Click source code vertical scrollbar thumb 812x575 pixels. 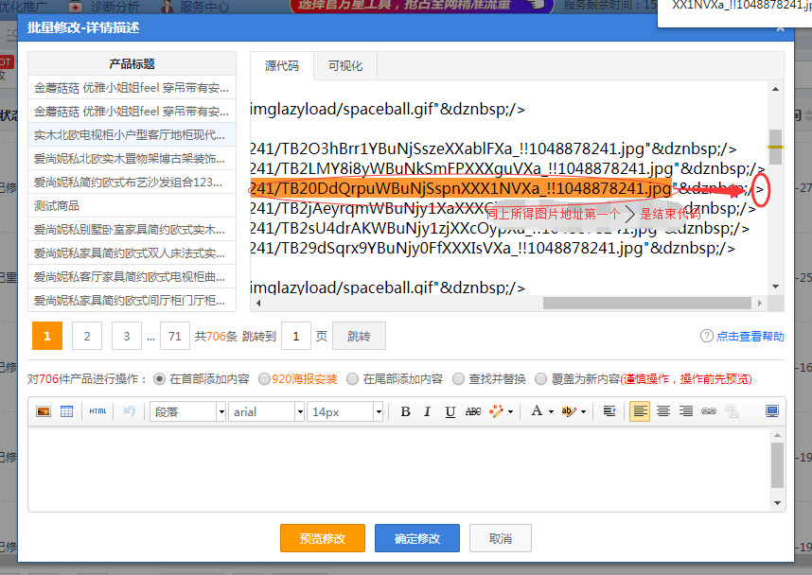tap(775, 147)
